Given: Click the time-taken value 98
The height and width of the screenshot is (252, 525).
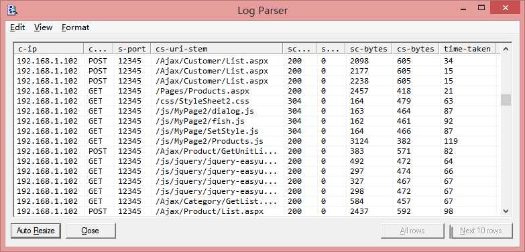Looking at the screenshot, I should tap(449, 211).
